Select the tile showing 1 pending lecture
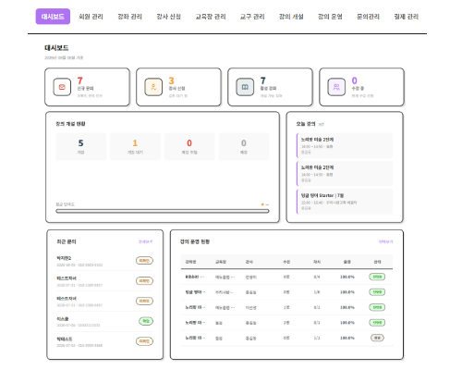 (x=135, y=146)
